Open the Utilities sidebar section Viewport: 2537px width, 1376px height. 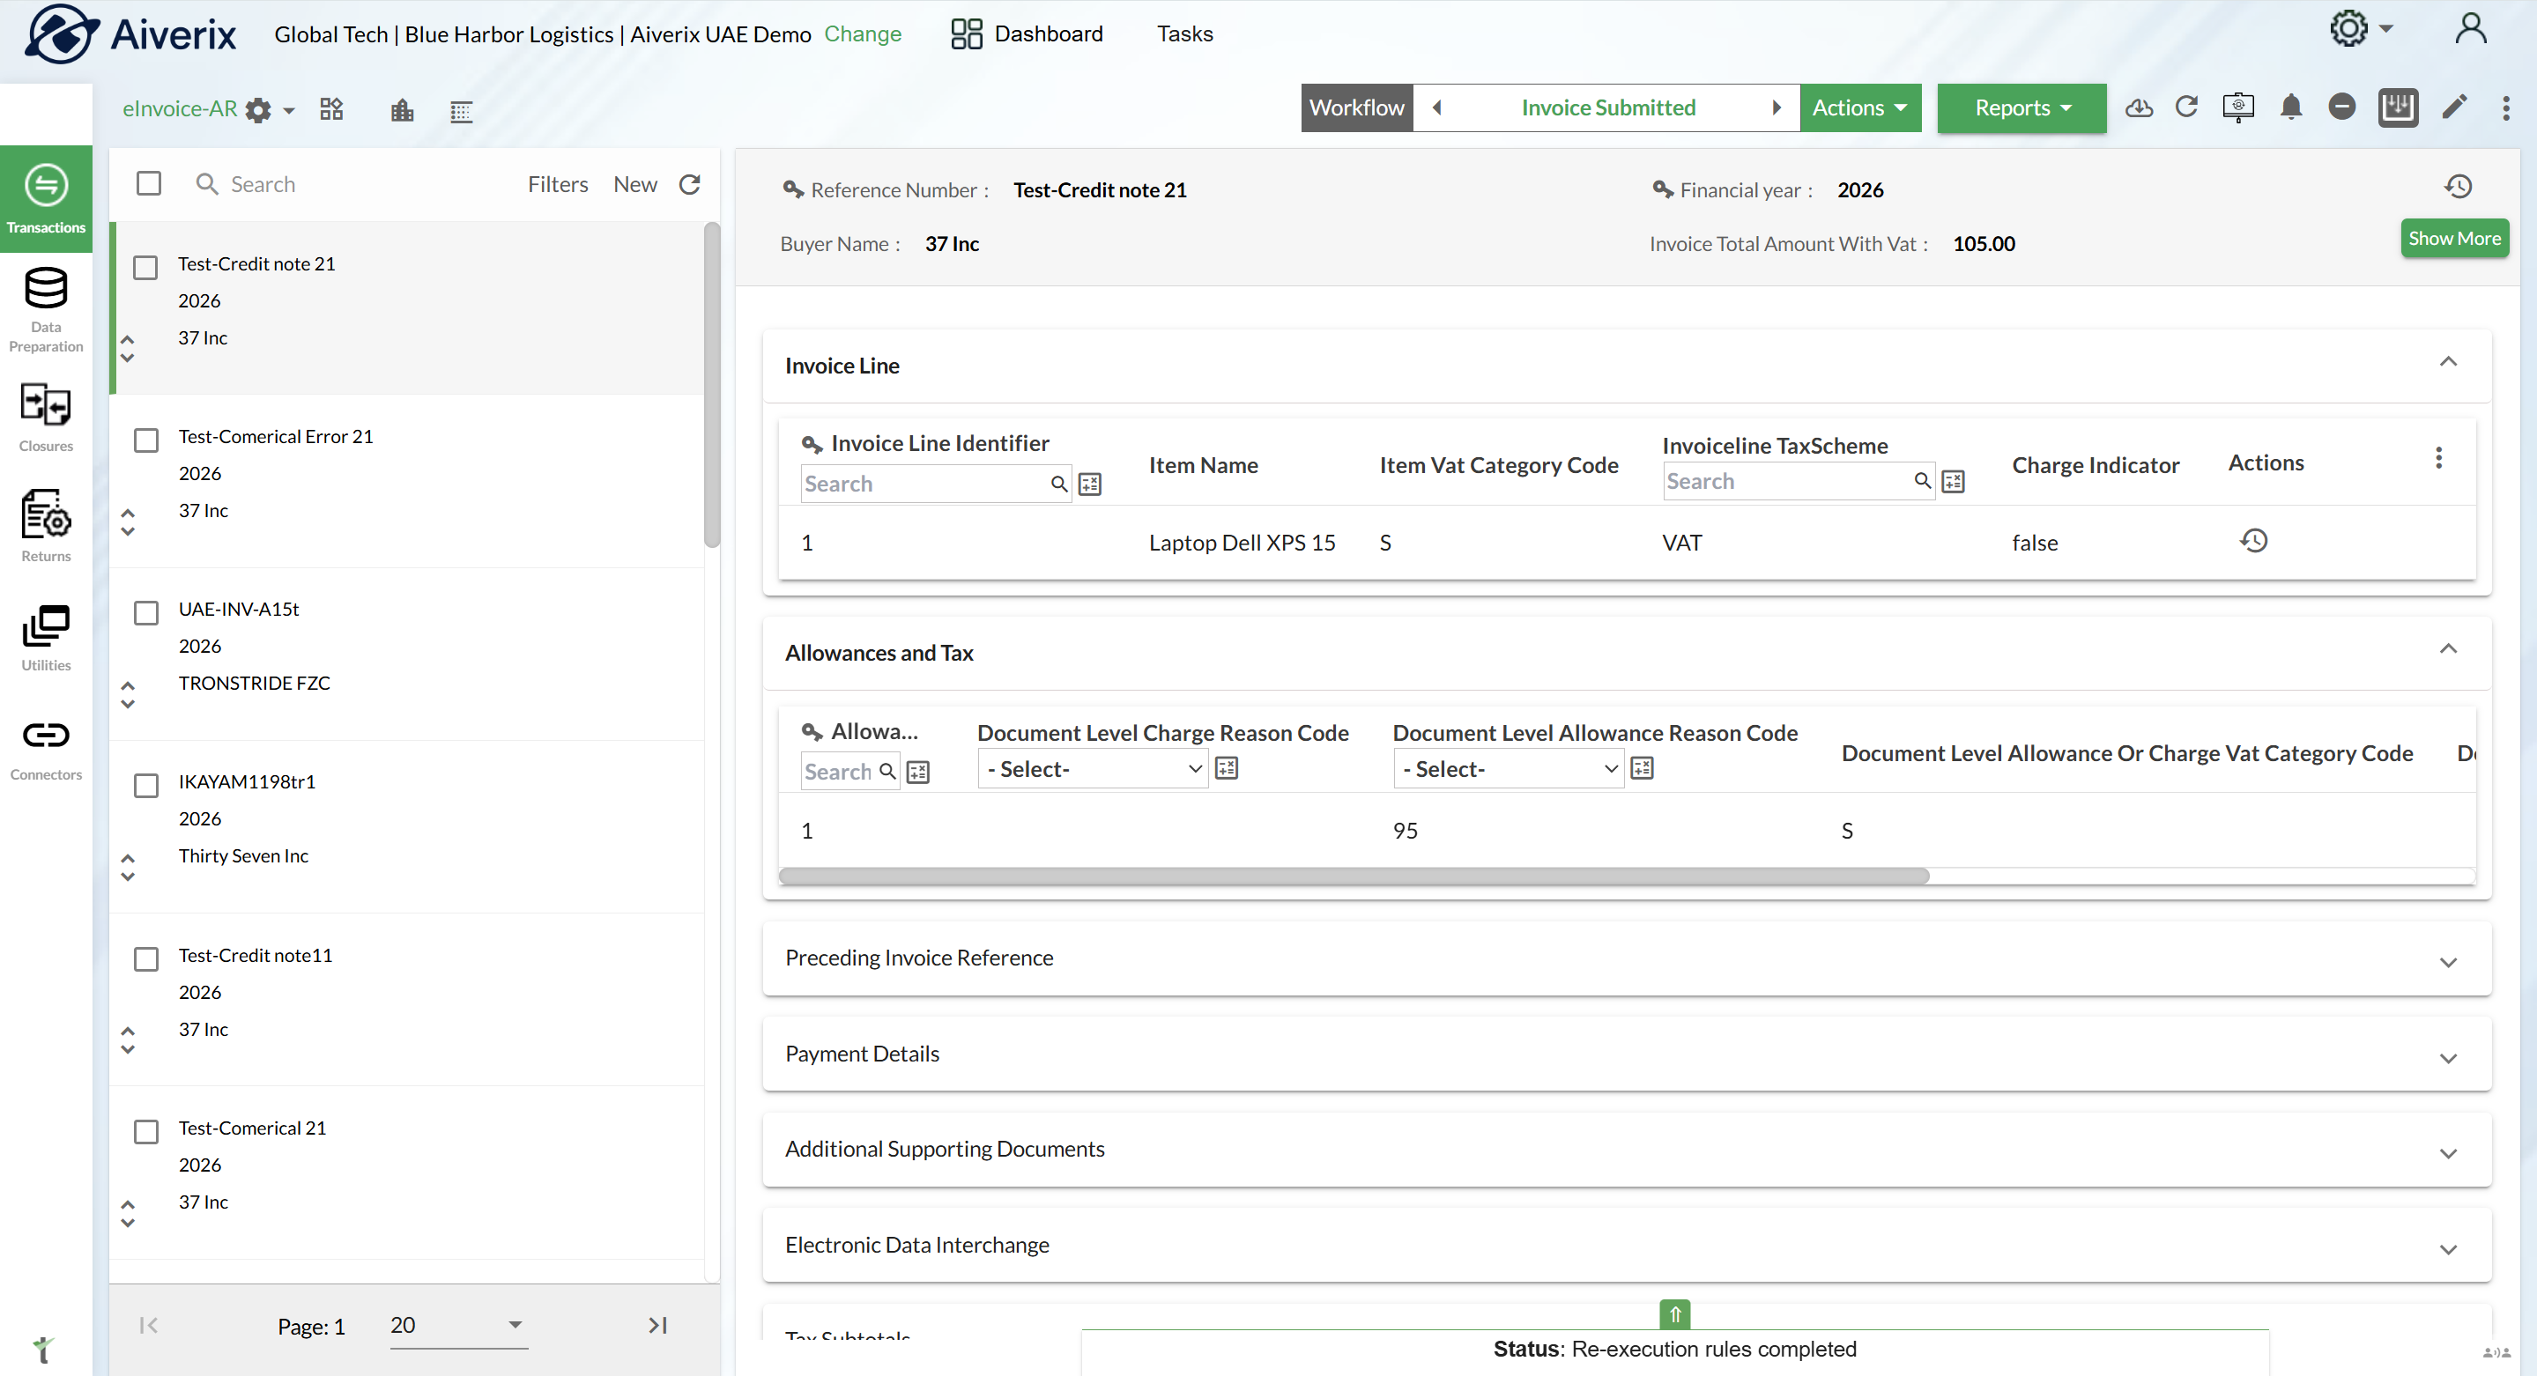[x=45, y=638]
